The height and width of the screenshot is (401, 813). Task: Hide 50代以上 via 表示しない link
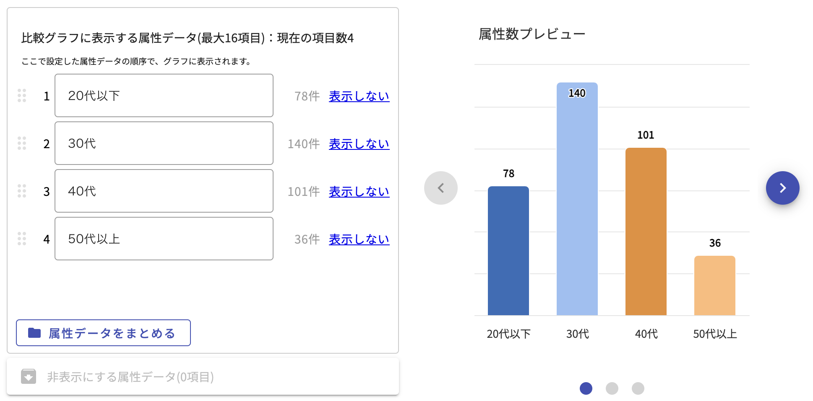(x=359, y=239)
